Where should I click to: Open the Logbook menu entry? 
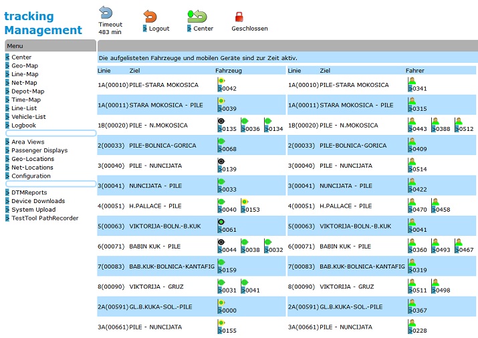pyautogui.click(x=24, y=125)
